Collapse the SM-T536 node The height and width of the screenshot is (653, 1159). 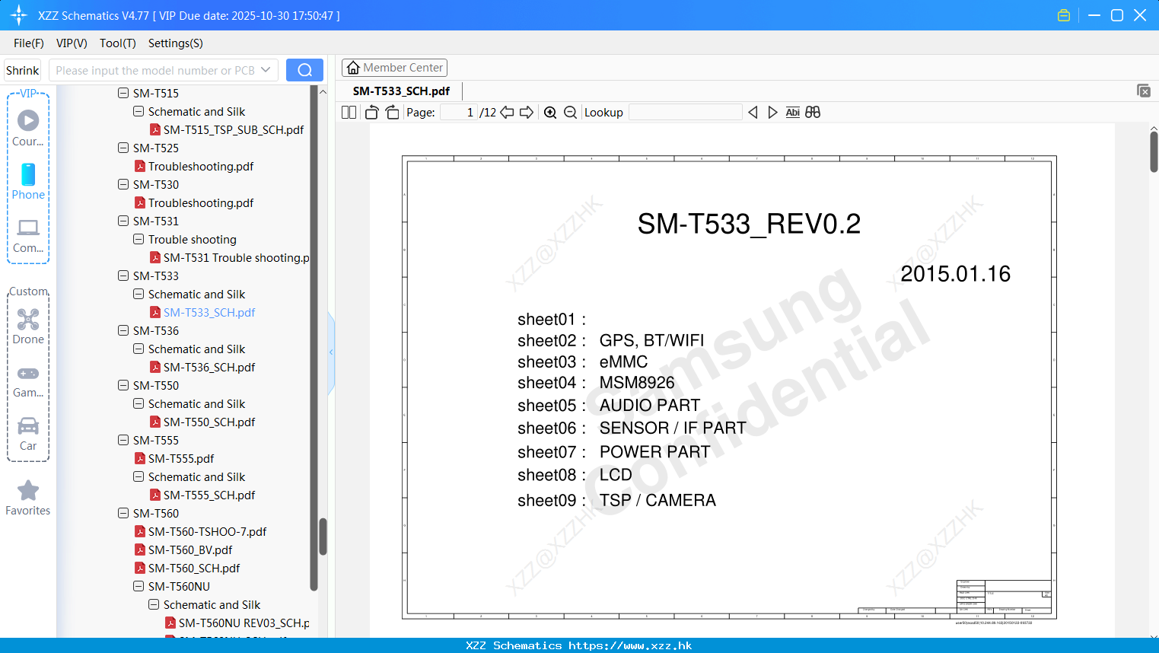pyautogui.click(x=123, y=330)
